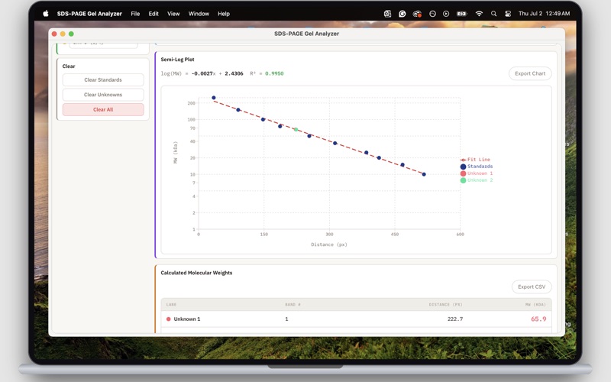Open the battery status menu
The width and height of the screenshot is (611, 382).
pos(462,14)
